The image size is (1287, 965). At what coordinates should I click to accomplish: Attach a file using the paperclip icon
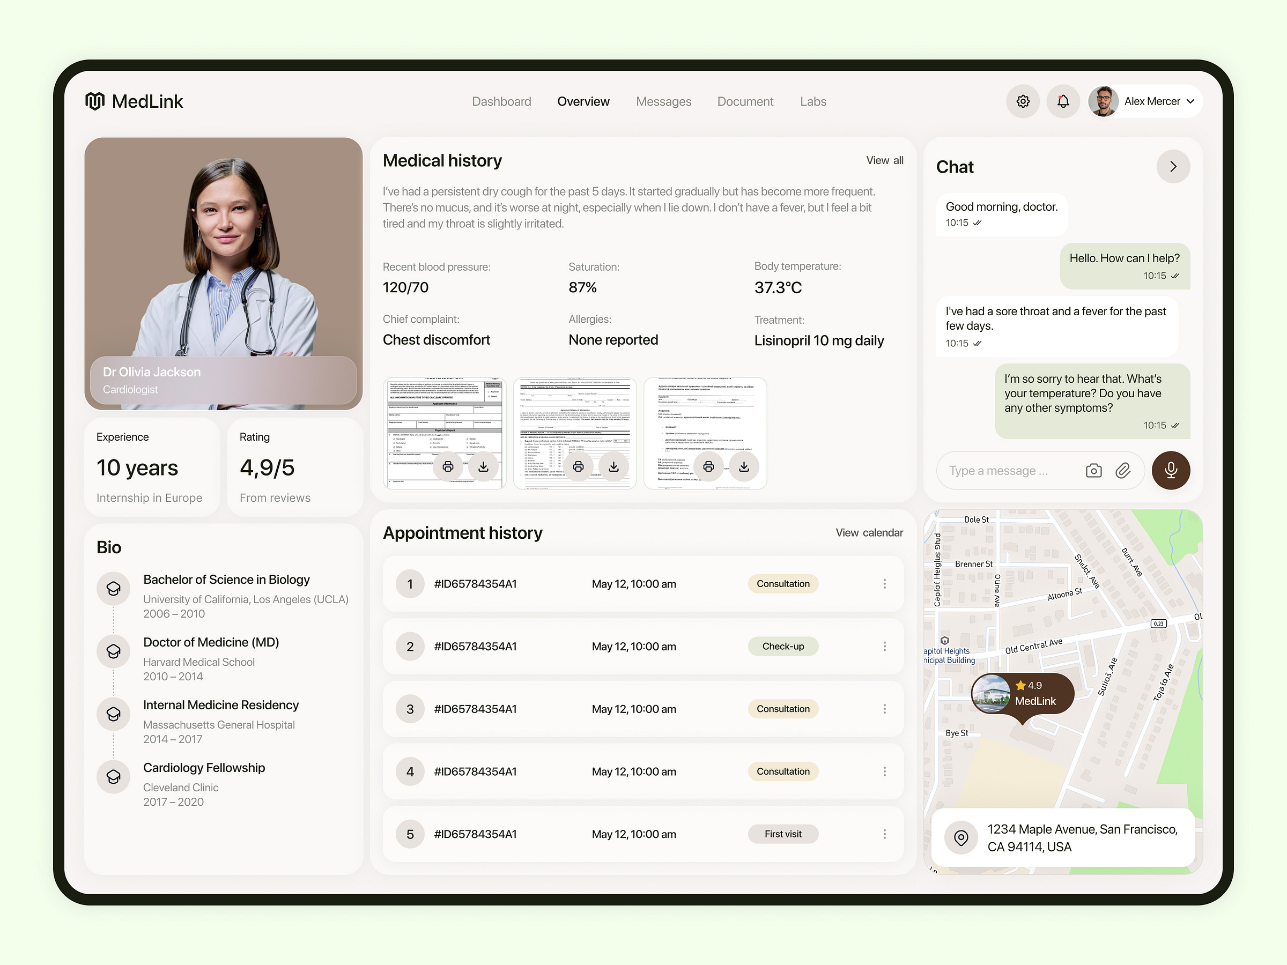coord(1123,470)
